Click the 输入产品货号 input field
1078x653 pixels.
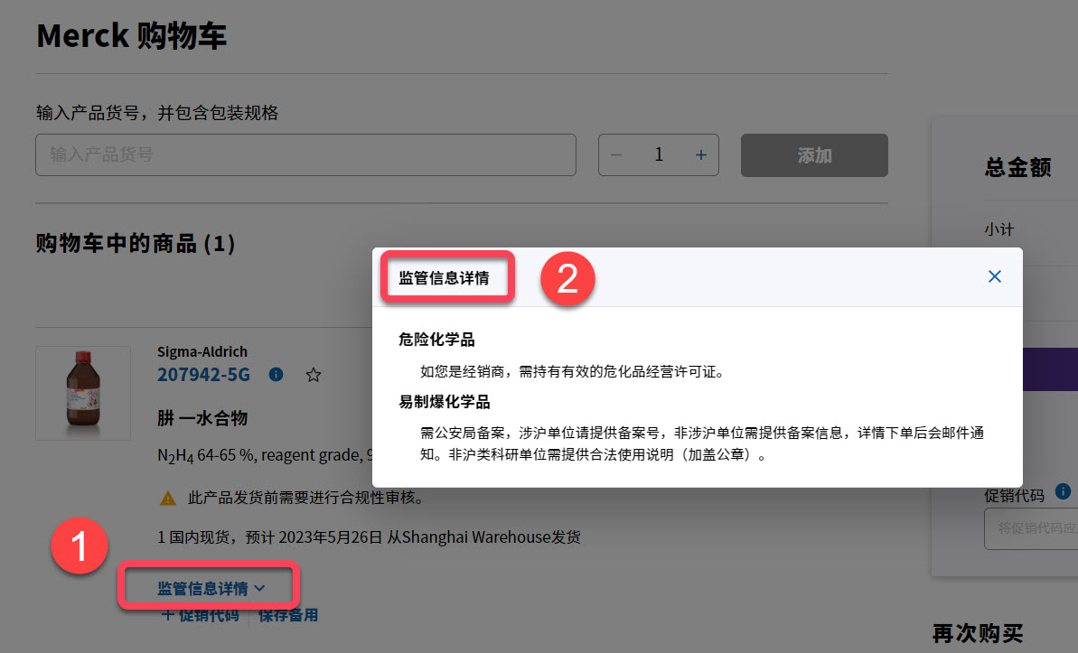coord(305,154)
